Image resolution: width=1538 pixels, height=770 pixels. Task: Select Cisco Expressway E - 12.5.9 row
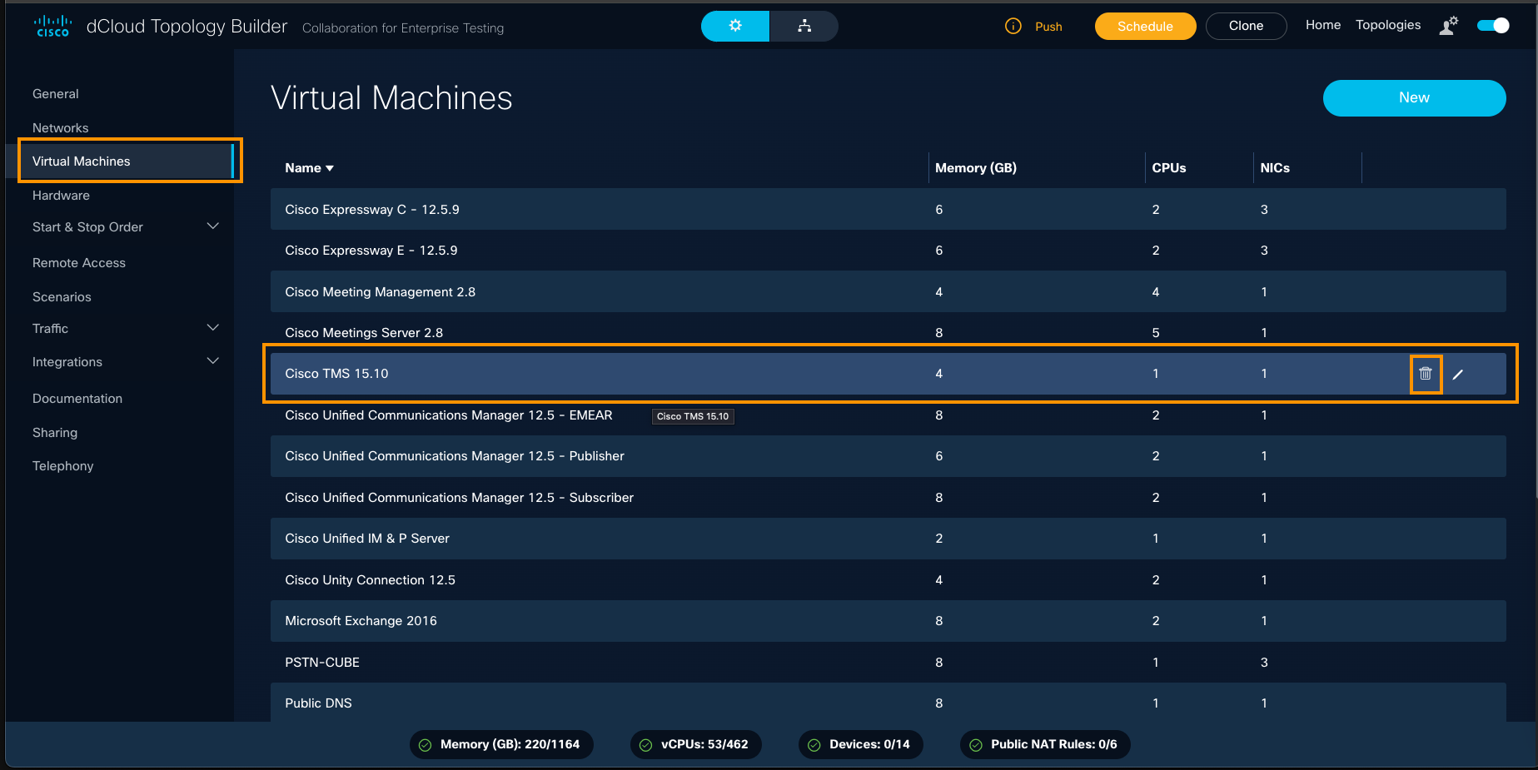click(888, 251)
